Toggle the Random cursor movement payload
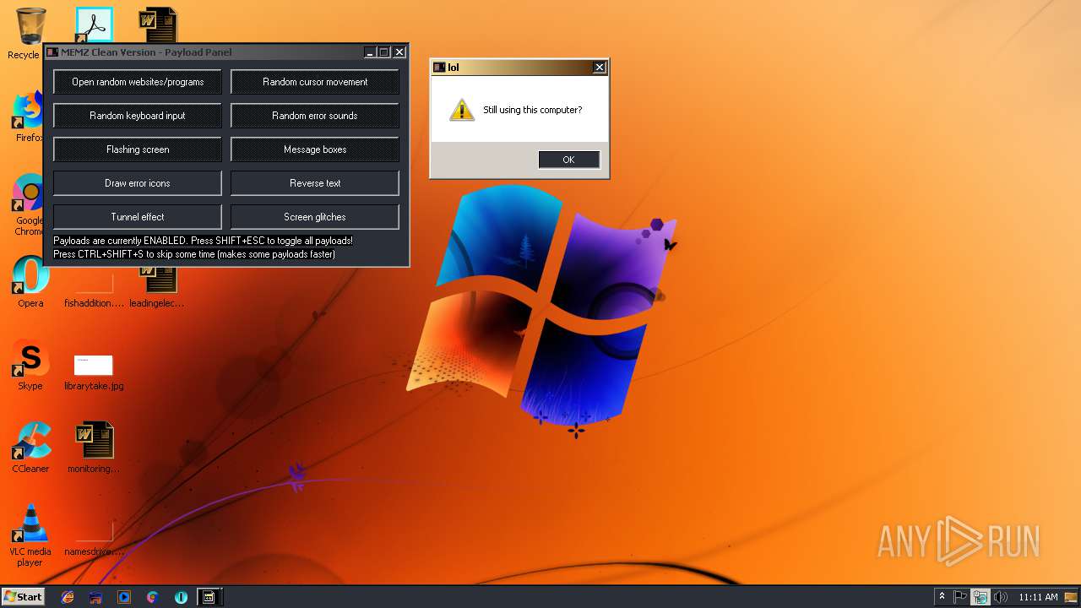 click(x=315, y=82)
